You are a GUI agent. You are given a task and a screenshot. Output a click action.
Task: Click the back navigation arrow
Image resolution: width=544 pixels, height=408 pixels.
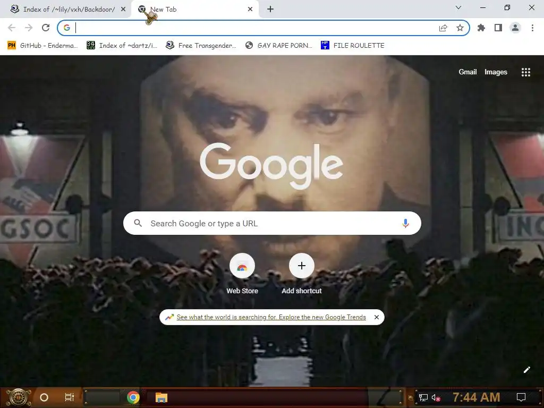click(x=12, y=28)
